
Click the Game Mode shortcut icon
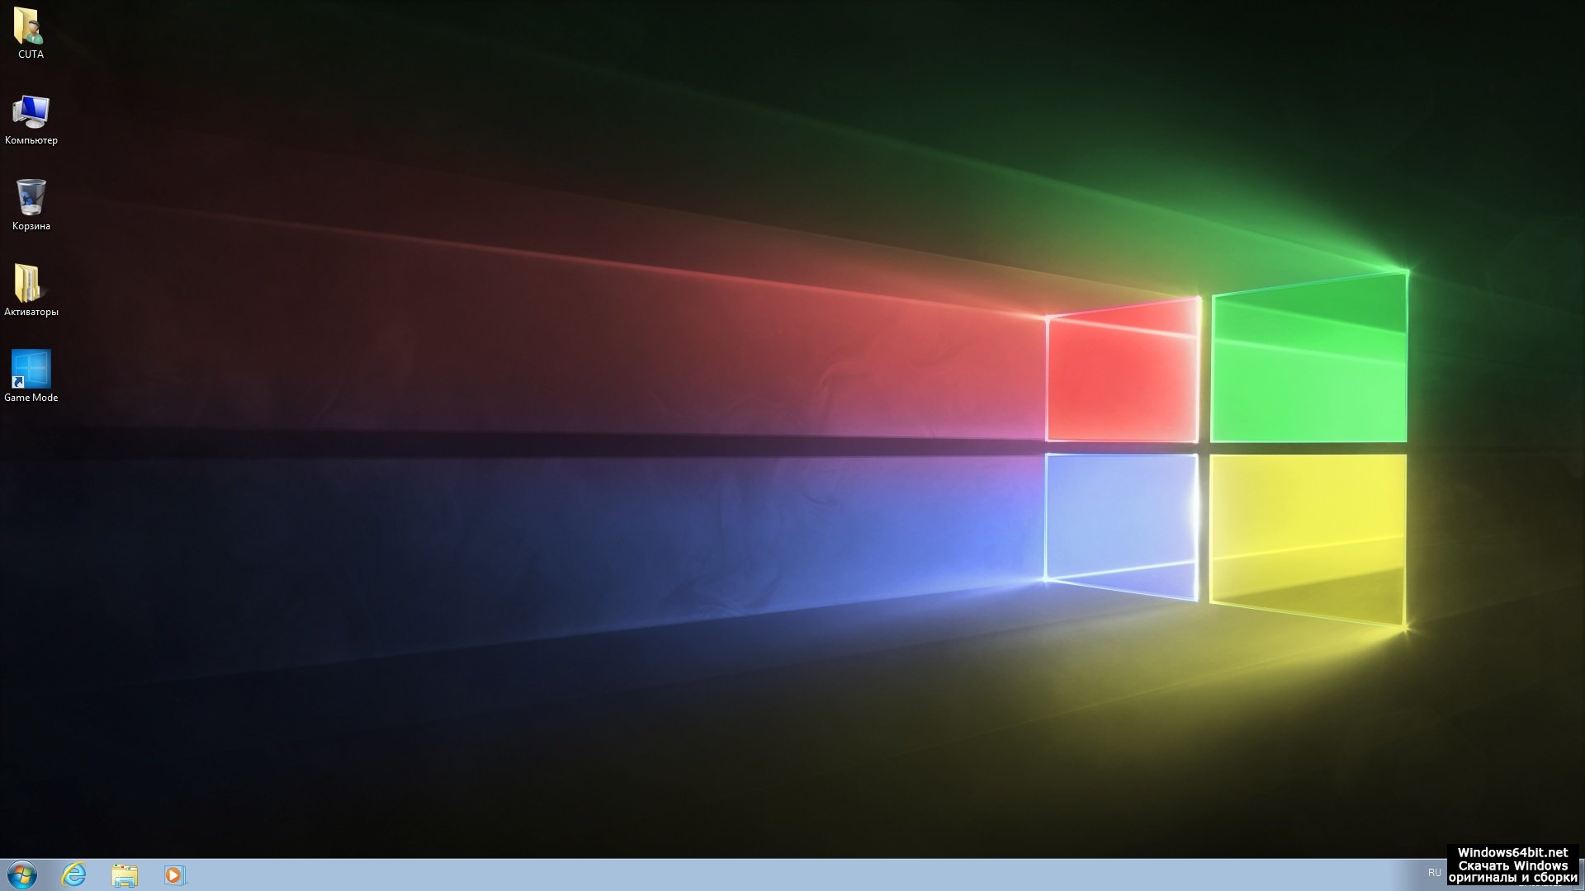tap(31, 369)
